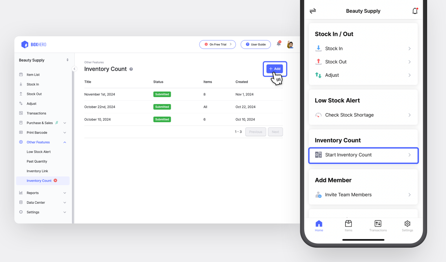Click the Stock In arrow icon in sidebar
Image resolution: width=446 pixels, height=262 pixels.
click(21, 84)
